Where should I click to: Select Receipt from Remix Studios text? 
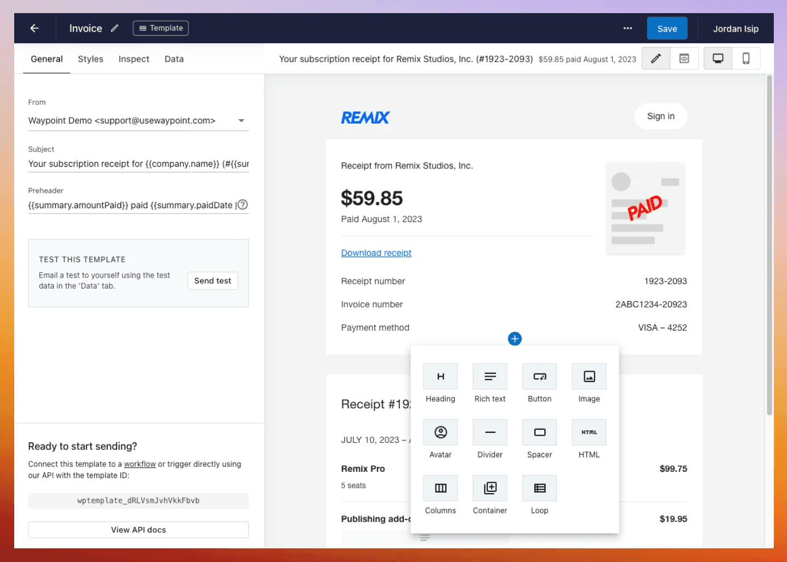[x=407, y=166]
